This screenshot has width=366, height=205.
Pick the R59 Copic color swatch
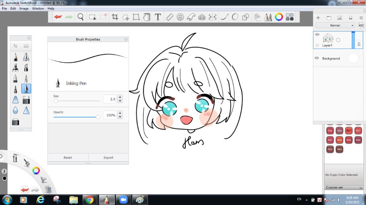[330, 149]
